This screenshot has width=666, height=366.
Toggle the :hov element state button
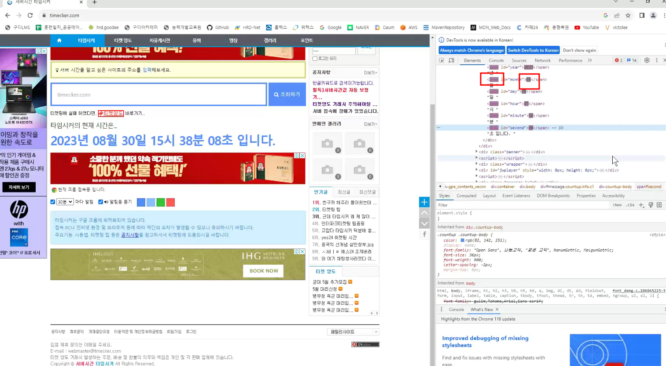coord(617,205)
